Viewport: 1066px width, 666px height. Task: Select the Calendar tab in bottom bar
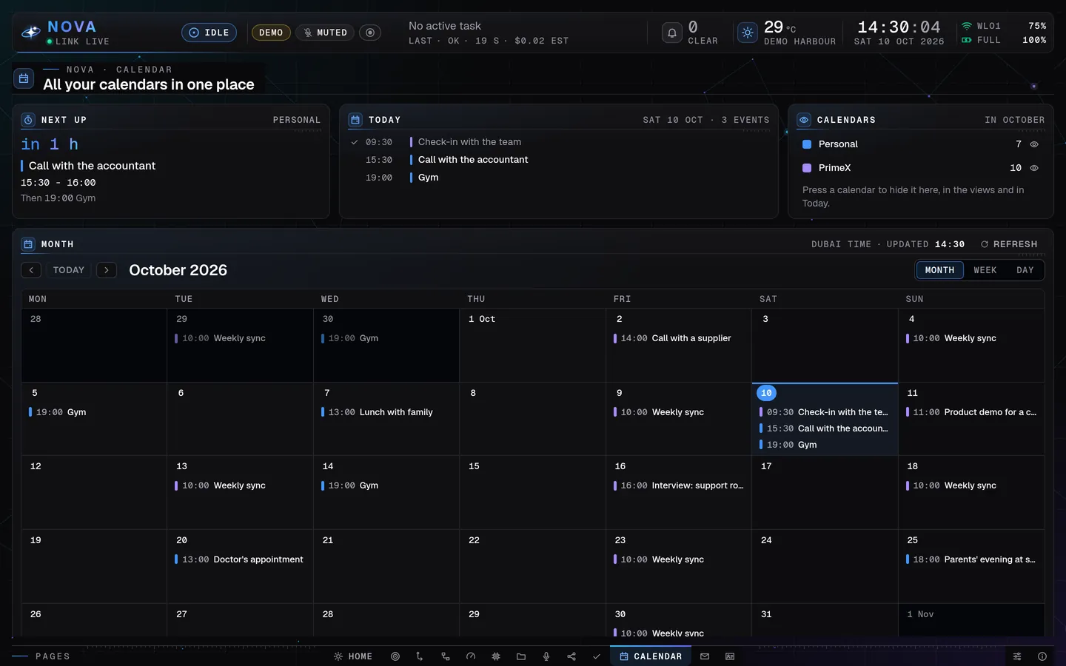(651, 656)
